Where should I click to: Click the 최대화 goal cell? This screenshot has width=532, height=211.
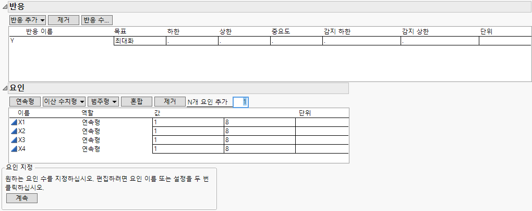pos(140,41)
